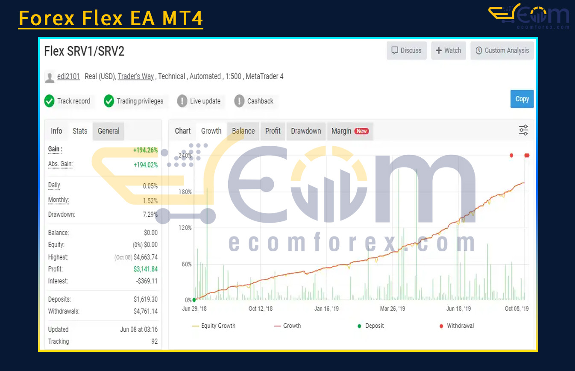
Task: Select the Balance chart tab
Action: (x=243, y=131)
